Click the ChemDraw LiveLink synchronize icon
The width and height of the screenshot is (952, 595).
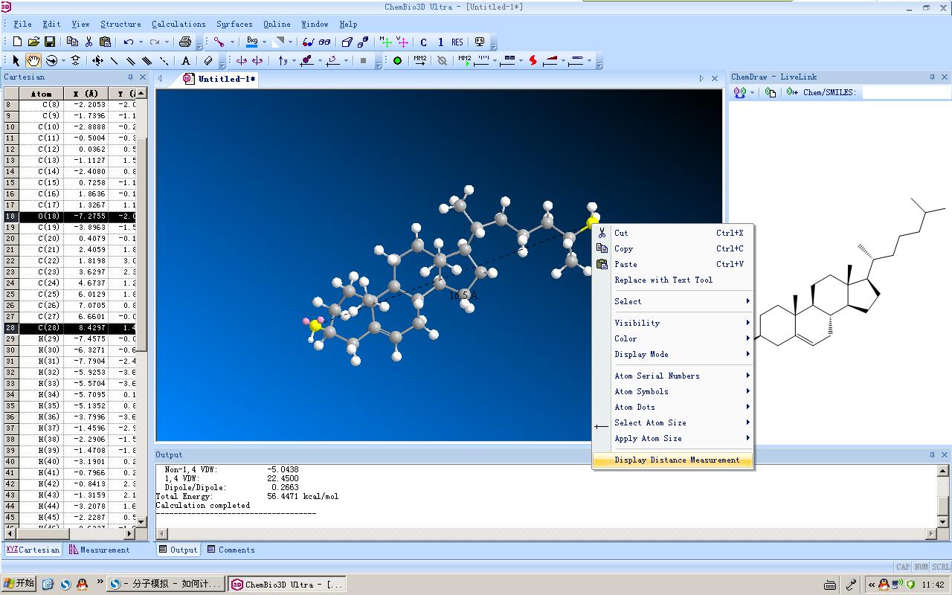point(740,92)
